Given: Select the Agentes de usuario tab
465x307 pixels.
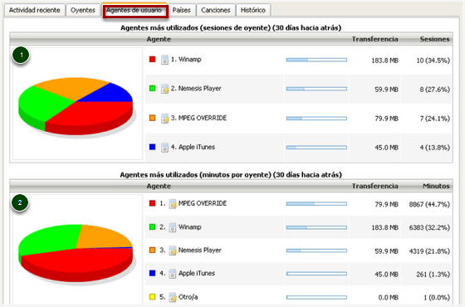Looking at the screenshot, I should (135, 11).
